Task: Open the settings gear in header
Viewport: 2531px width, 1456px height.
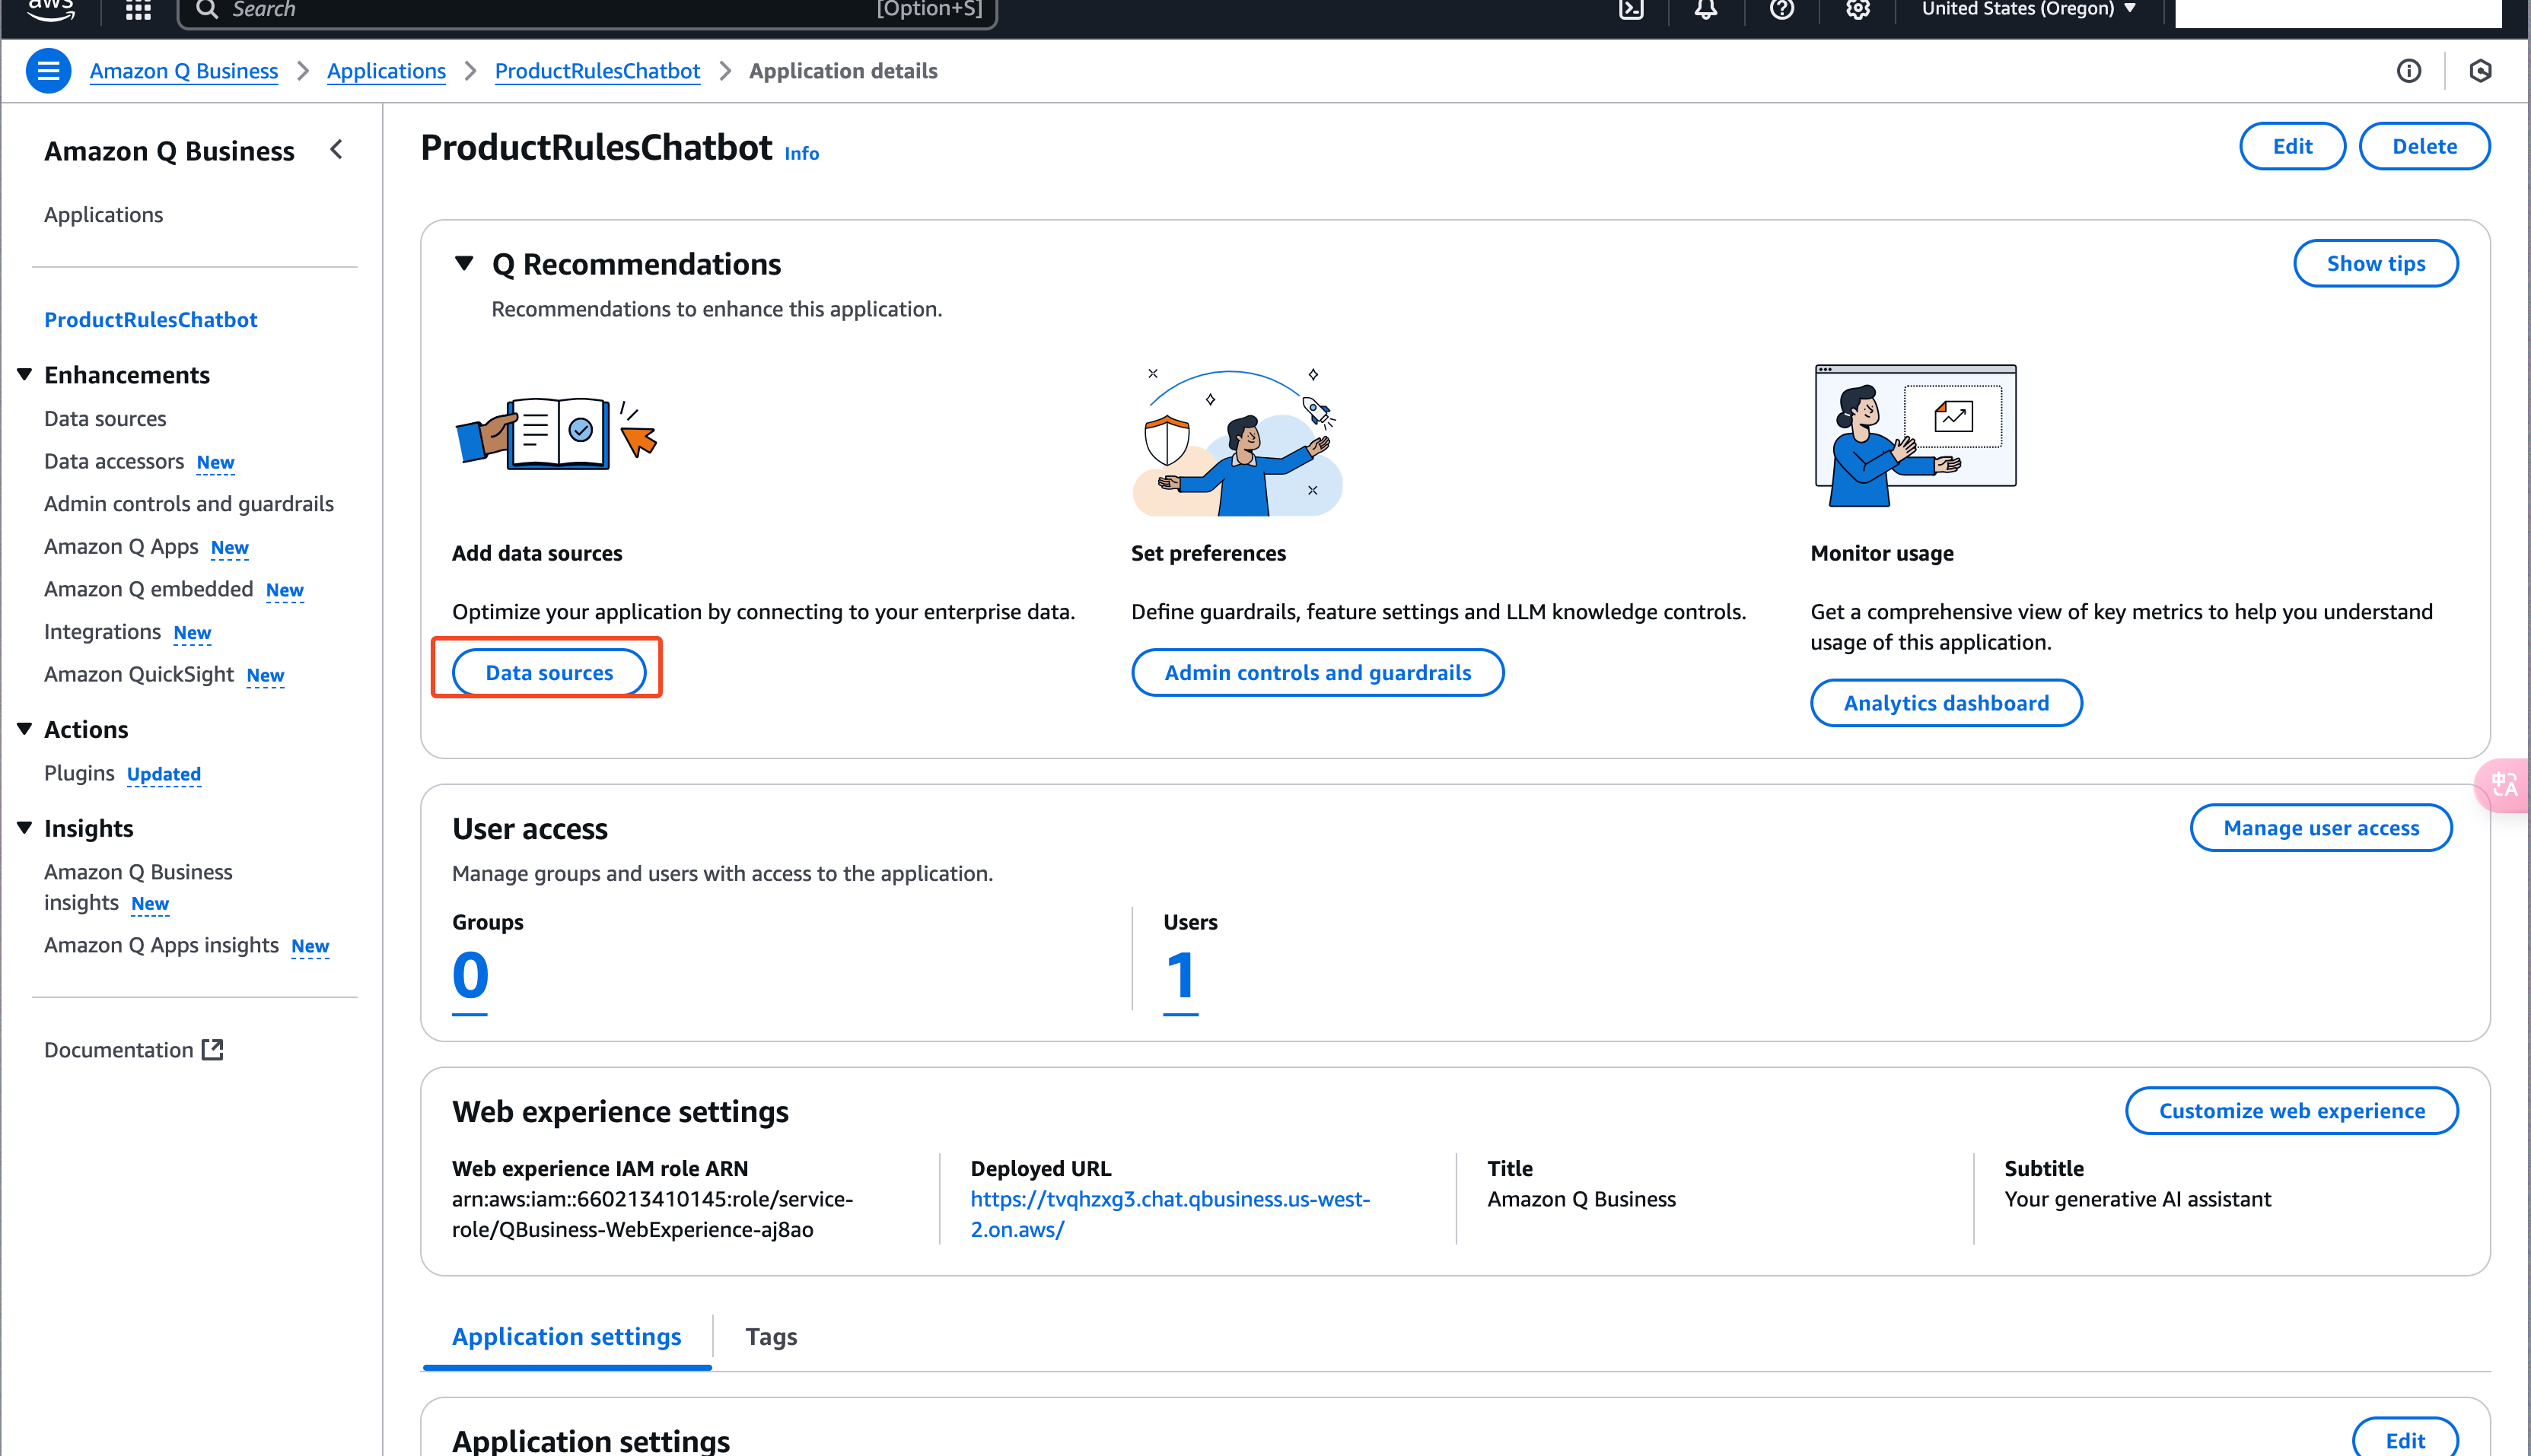Action: click(1858, 10)
